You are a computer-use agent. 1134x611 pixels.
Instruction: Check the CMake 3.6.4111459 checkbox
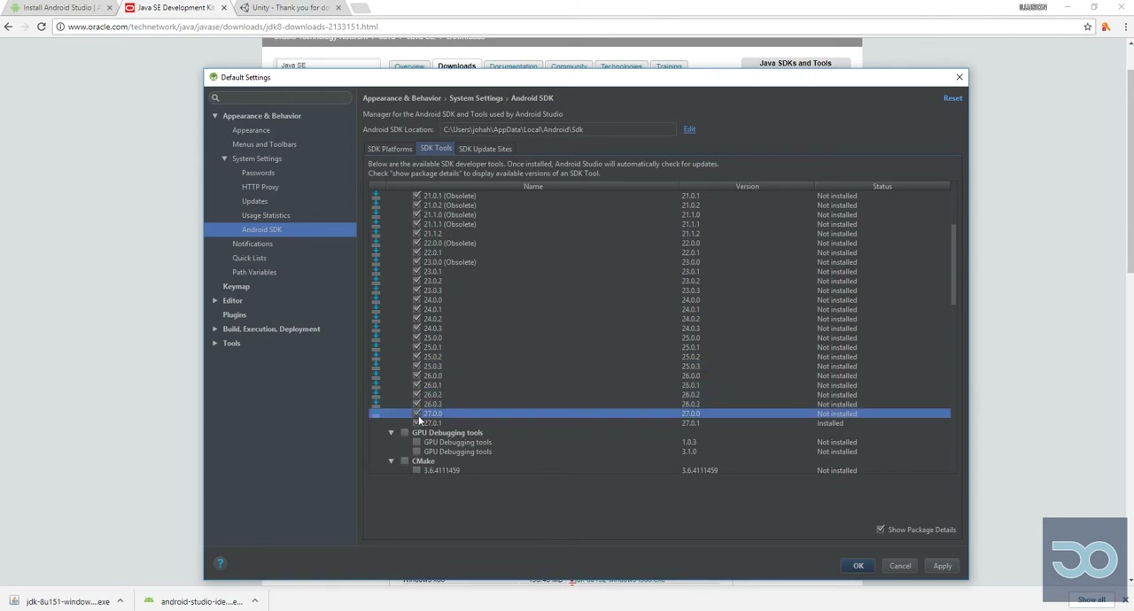pos(416,470)
